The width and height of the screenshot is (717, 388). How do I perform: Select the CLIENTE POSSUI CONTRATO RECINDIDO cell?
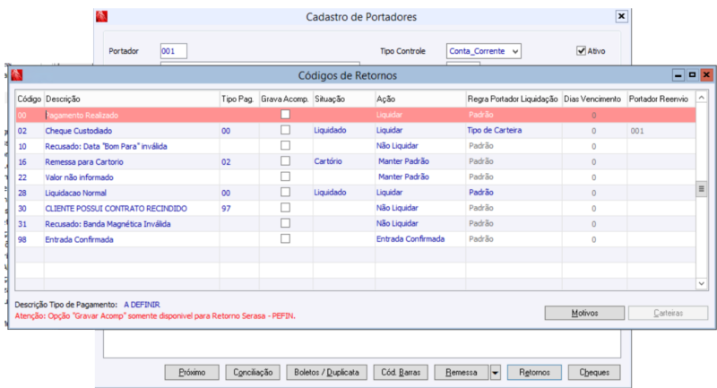click(x=132, y=209)
